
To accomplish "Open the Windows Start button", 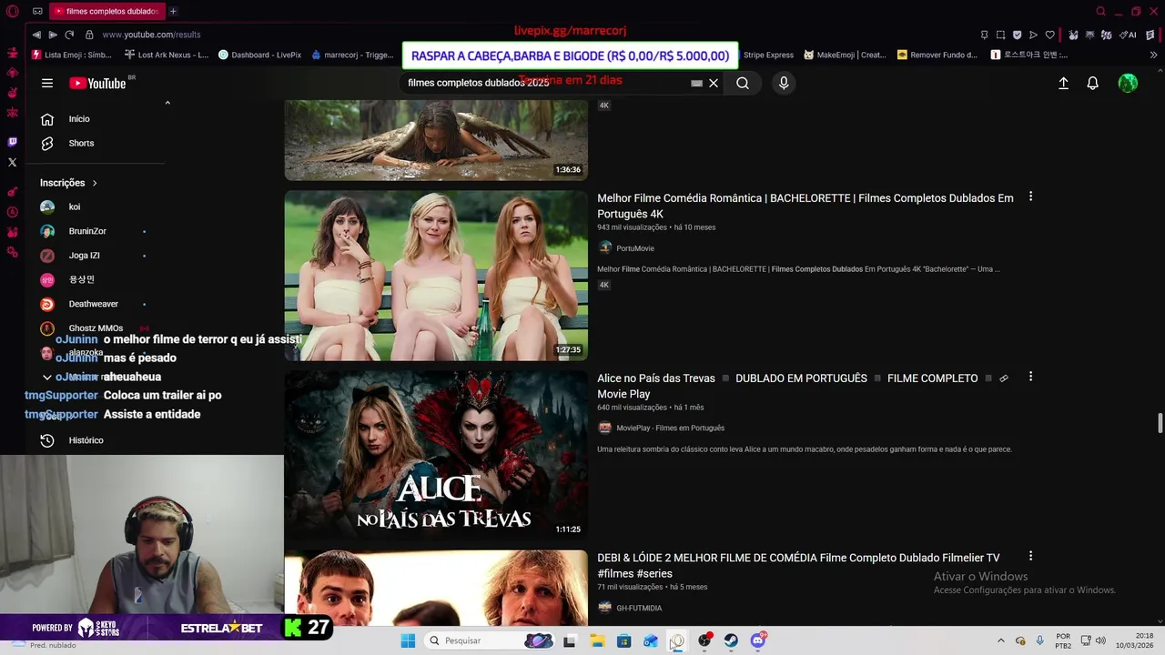I will (408, 640).
